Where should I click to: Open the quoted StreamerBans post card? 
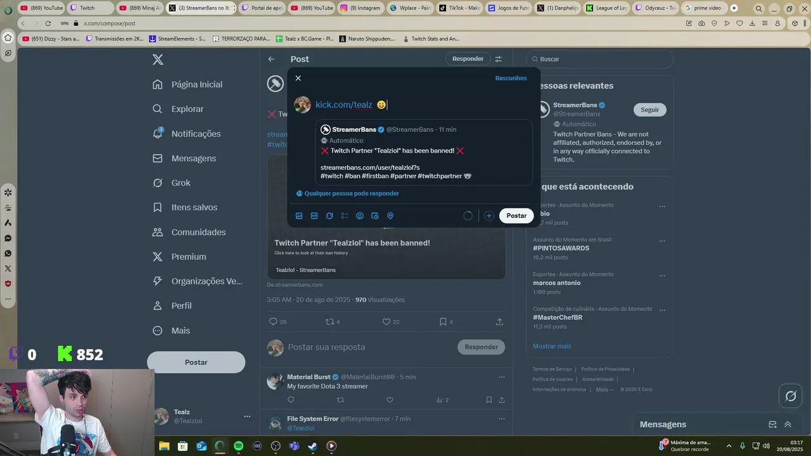[425, 153]
